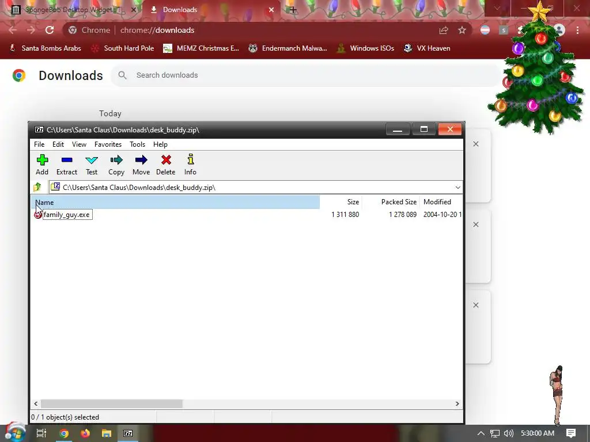The image size is (590, 442).
Task: Open the Windows Start button
Action: click(14, 433)
